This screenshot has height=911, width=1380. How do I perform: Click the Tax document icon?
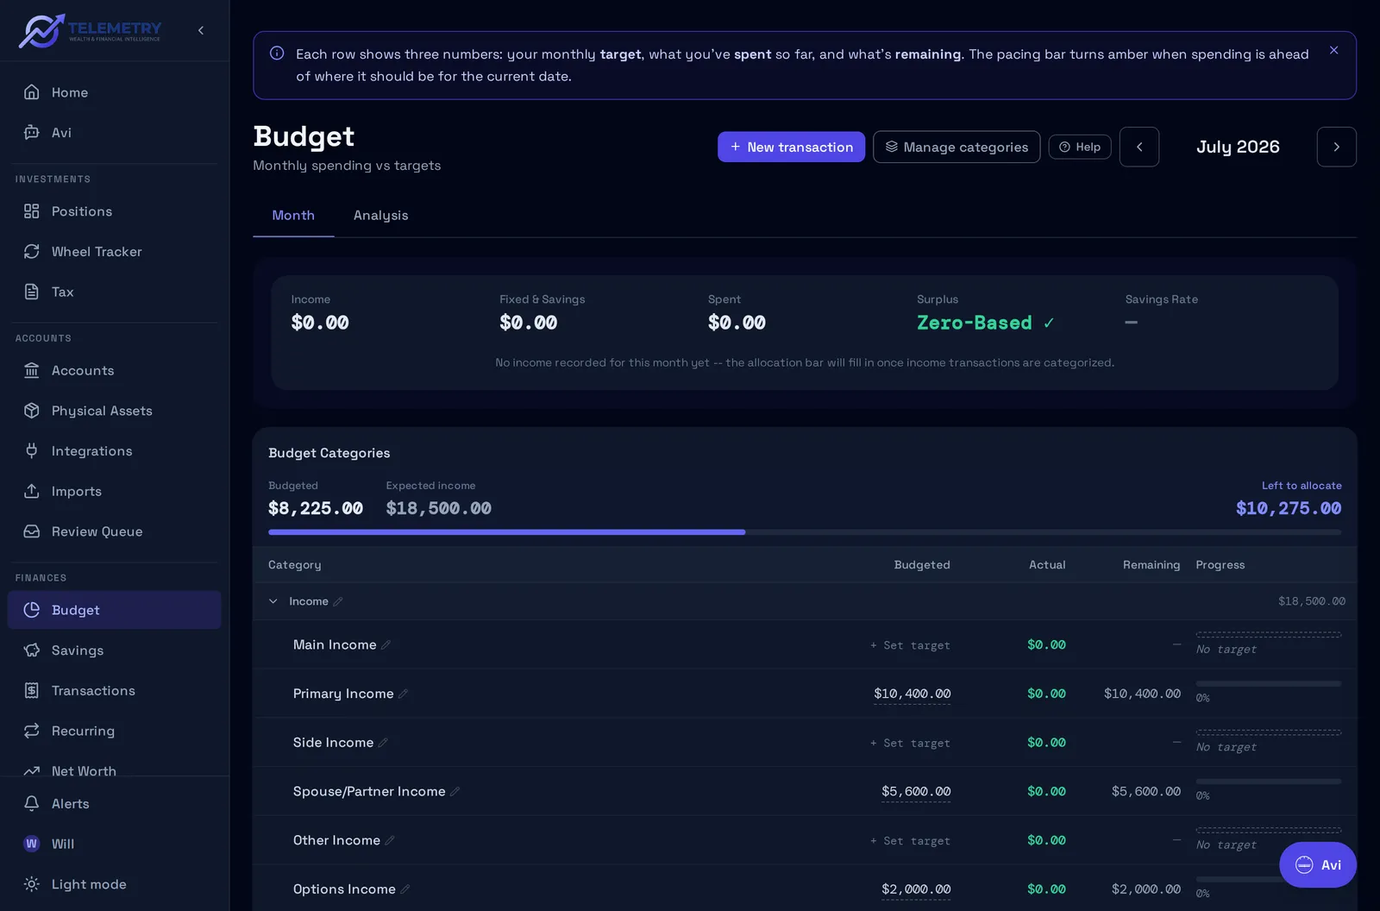(32, 292)
